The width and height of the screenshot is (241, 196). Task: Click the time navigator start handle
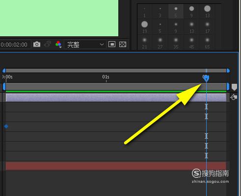(x=4, y=71)
